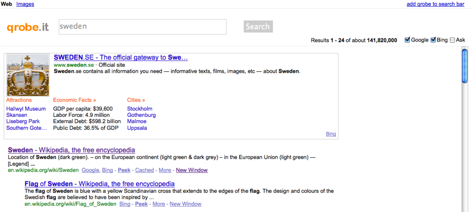Click More under Flag of Sweden result
The width and height of the screenshot is (472, 212).
coord(159,204)
